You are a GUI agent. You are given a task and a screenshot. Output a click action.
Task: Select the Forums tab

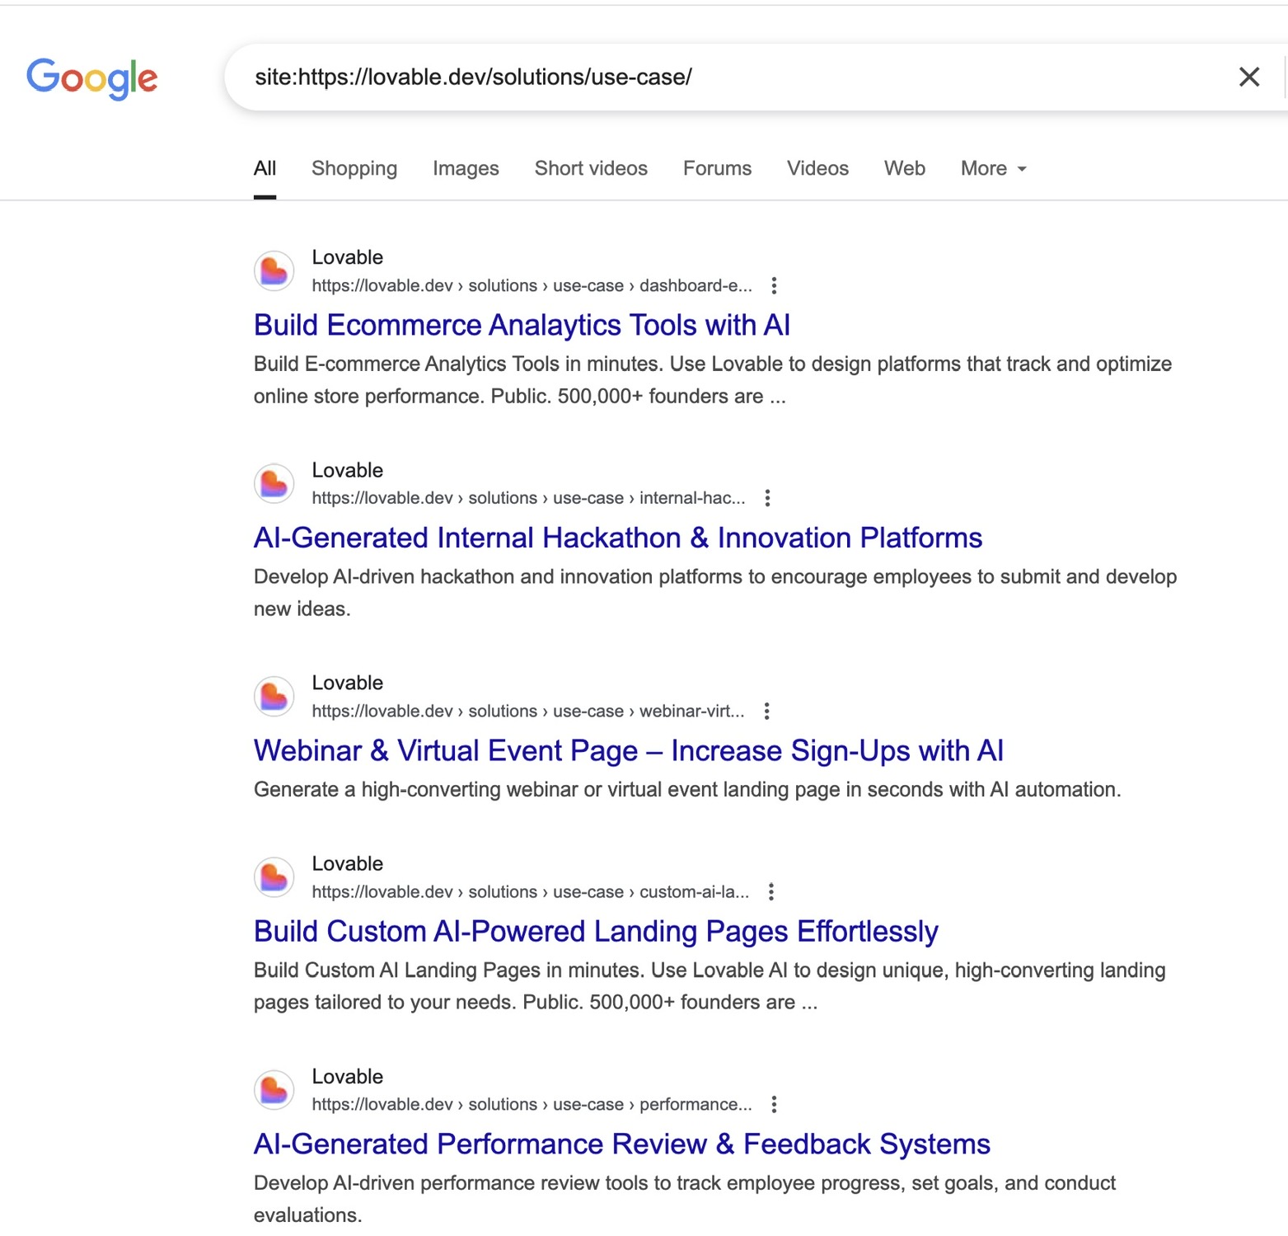(x=717, y=169)
